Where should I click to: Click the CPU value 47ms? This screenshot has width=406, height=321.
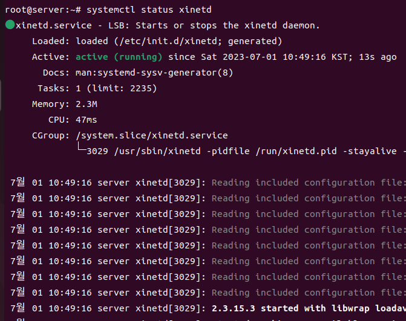click(87, 120)
